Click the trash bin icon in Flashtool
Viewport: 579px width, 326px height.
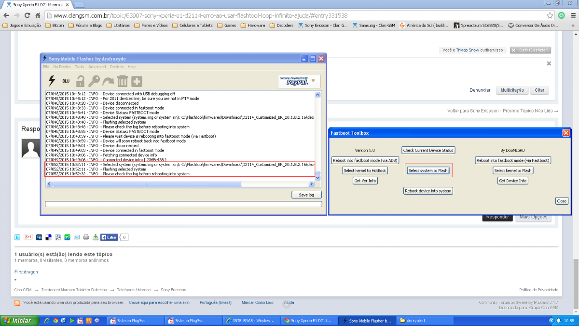[123, 81]
